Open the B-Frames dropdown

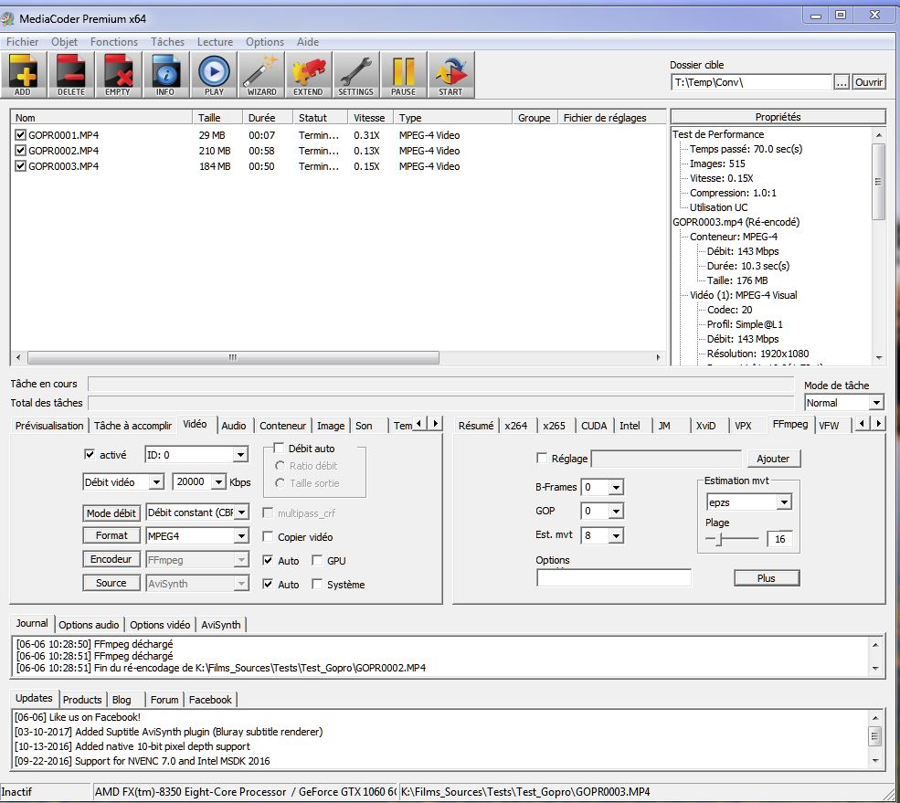point(617,487)
